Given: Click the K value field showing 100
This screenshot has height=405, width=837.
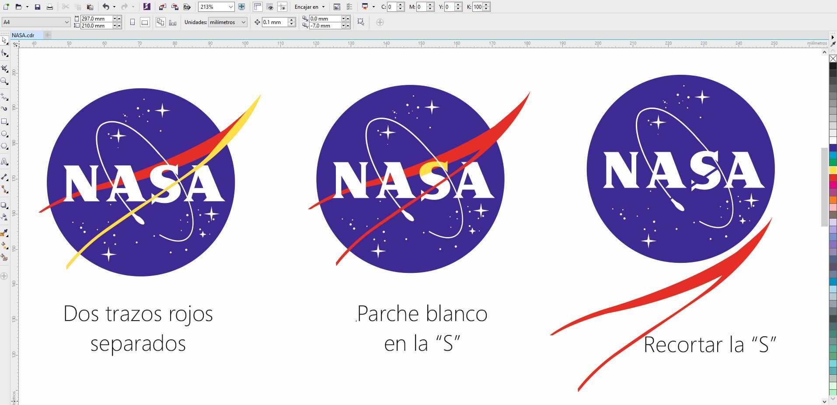Looking at the screenshot, I should [x=478, y=7].
